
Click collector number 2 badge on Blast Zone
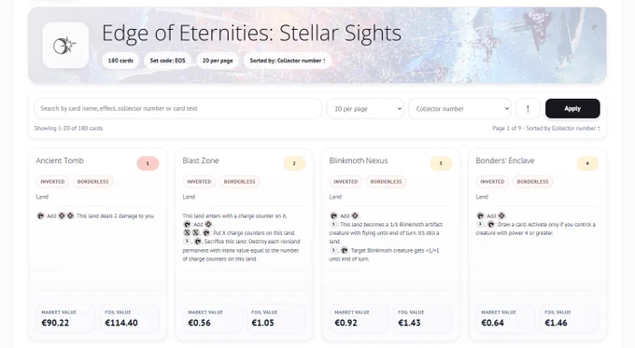pyautogui.click(x=294, y=163)
